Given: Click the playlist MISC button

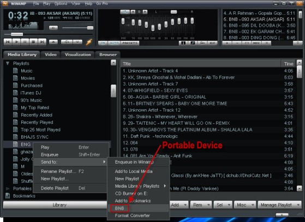Looking at the screenshot, I should (256, 43).
